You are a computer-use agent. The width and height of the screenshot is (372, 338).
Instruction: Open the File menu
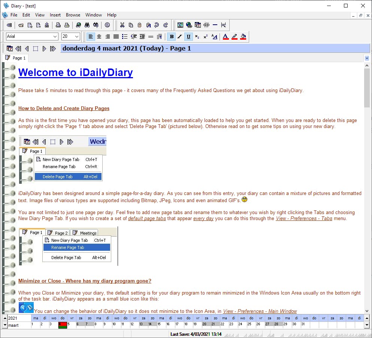coord(14,15)
